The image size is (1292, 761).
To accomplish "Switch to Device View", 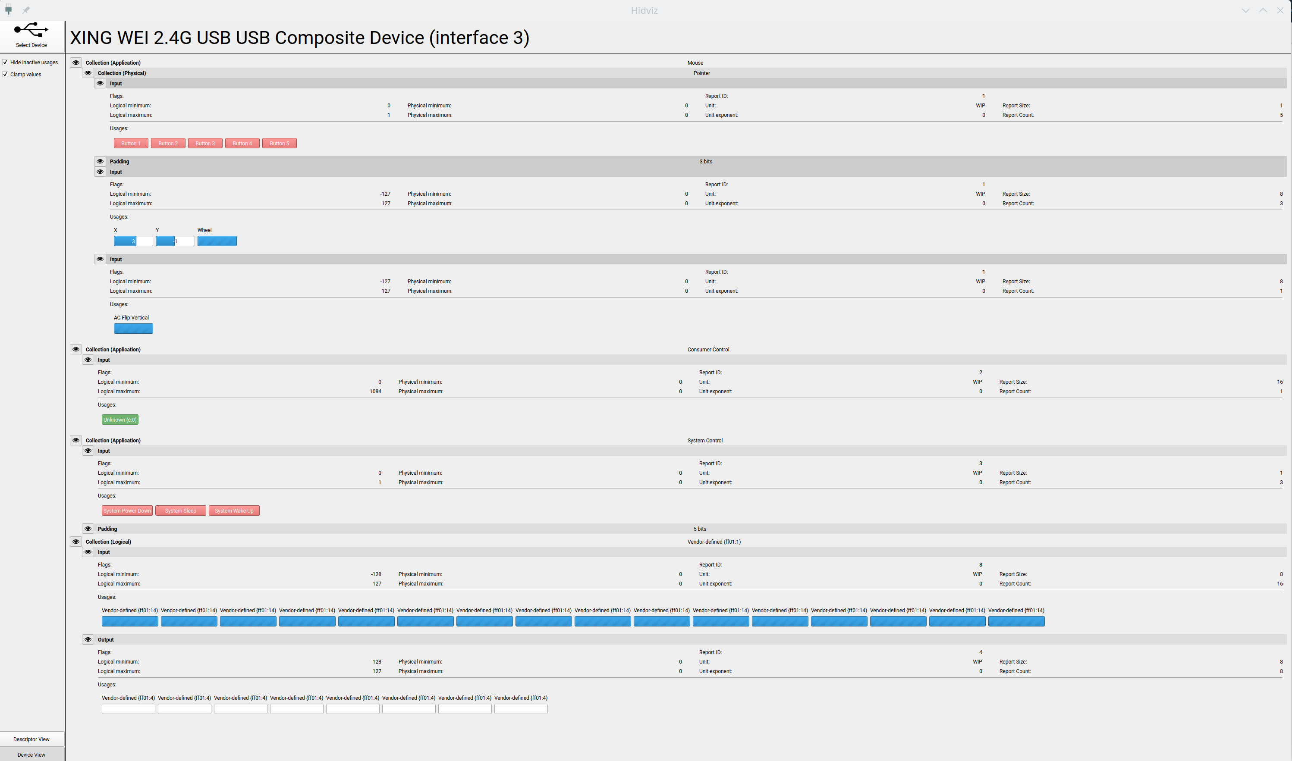I will point(31,755).
